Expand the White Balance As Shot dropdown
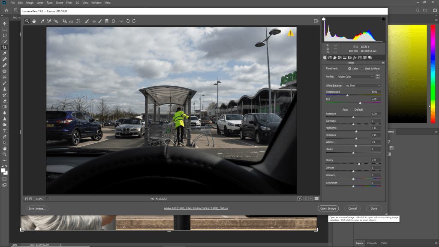 pyautogui.click(x=363, y=85)
